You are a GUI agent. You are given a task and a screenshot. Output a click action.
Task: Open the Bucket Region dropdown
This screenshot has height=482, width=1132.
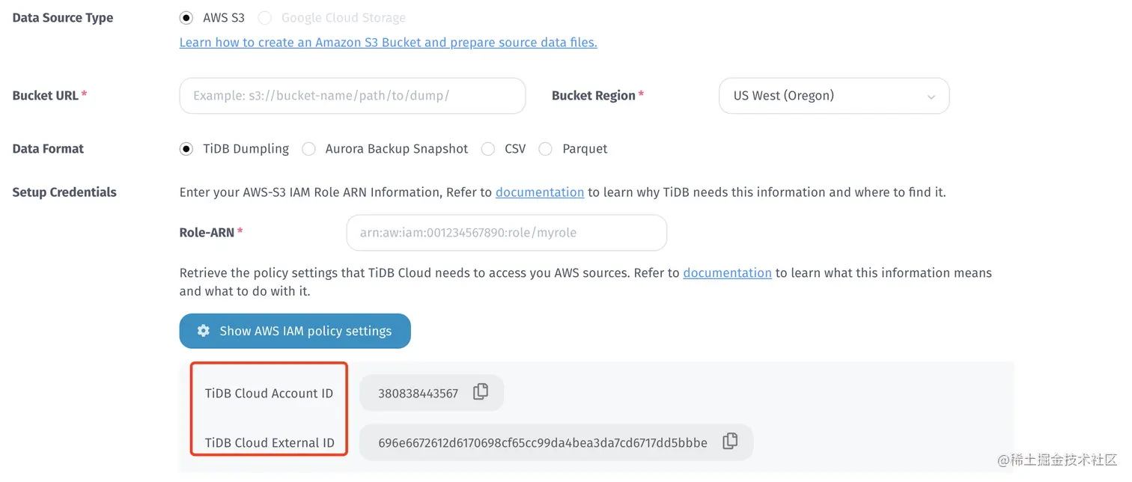click(833, 96)
